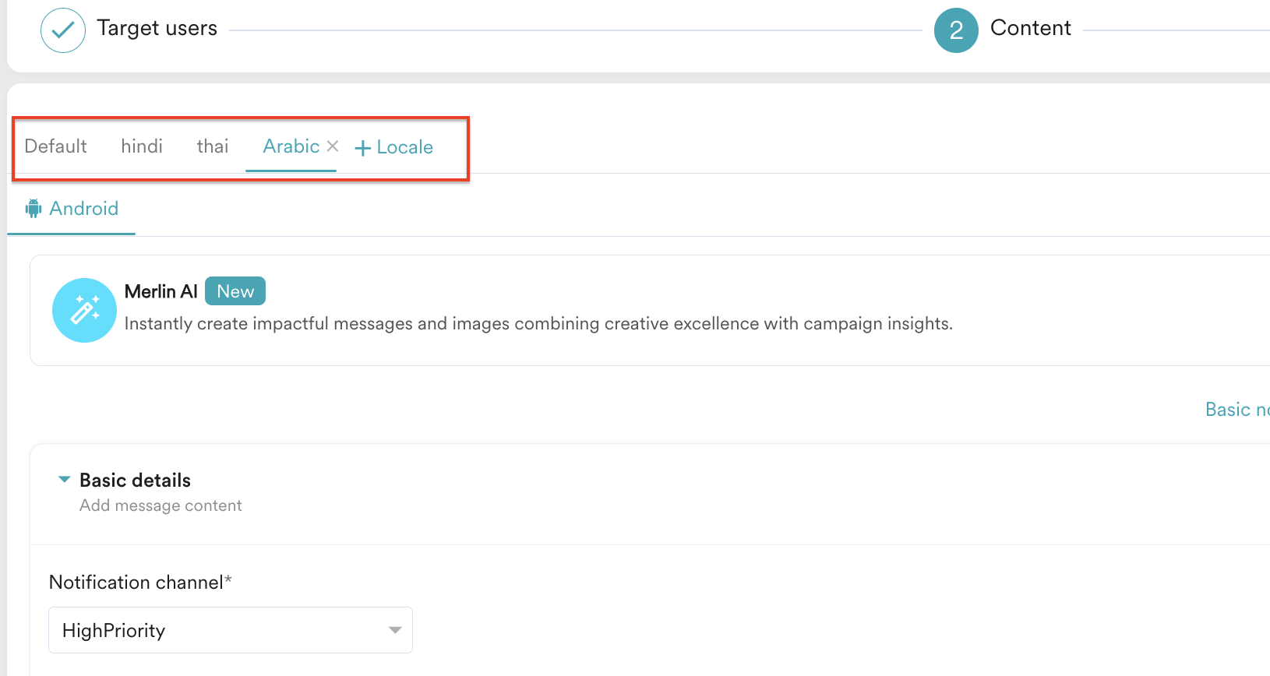The width and height of the screenshot is (1270, 676).
Task: Click the step 2 Content circle icon
Action: pos(956,30)
